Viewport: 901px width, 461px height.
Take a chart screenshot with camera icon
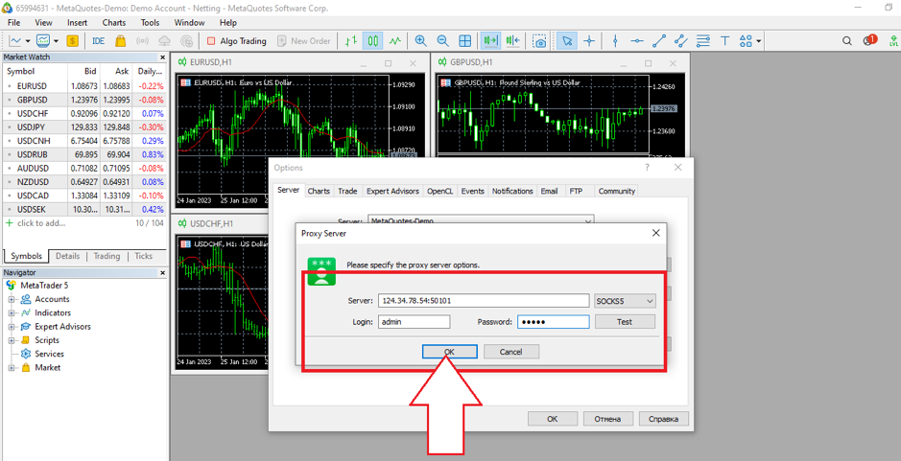539,41
